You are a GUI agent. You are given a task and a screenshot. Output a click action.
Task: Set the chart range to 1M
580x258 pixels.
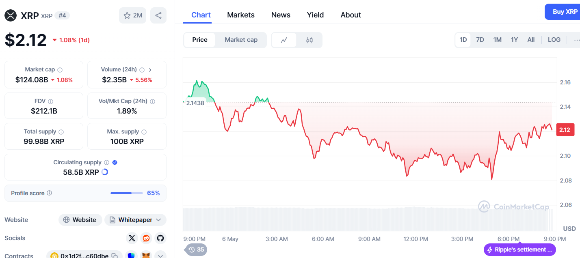click(x=498, y=40)
